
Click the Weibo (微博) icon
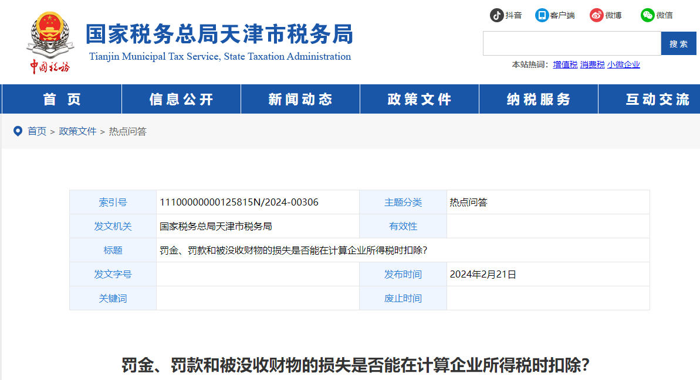pyautogui.click(x=596, y=15)
